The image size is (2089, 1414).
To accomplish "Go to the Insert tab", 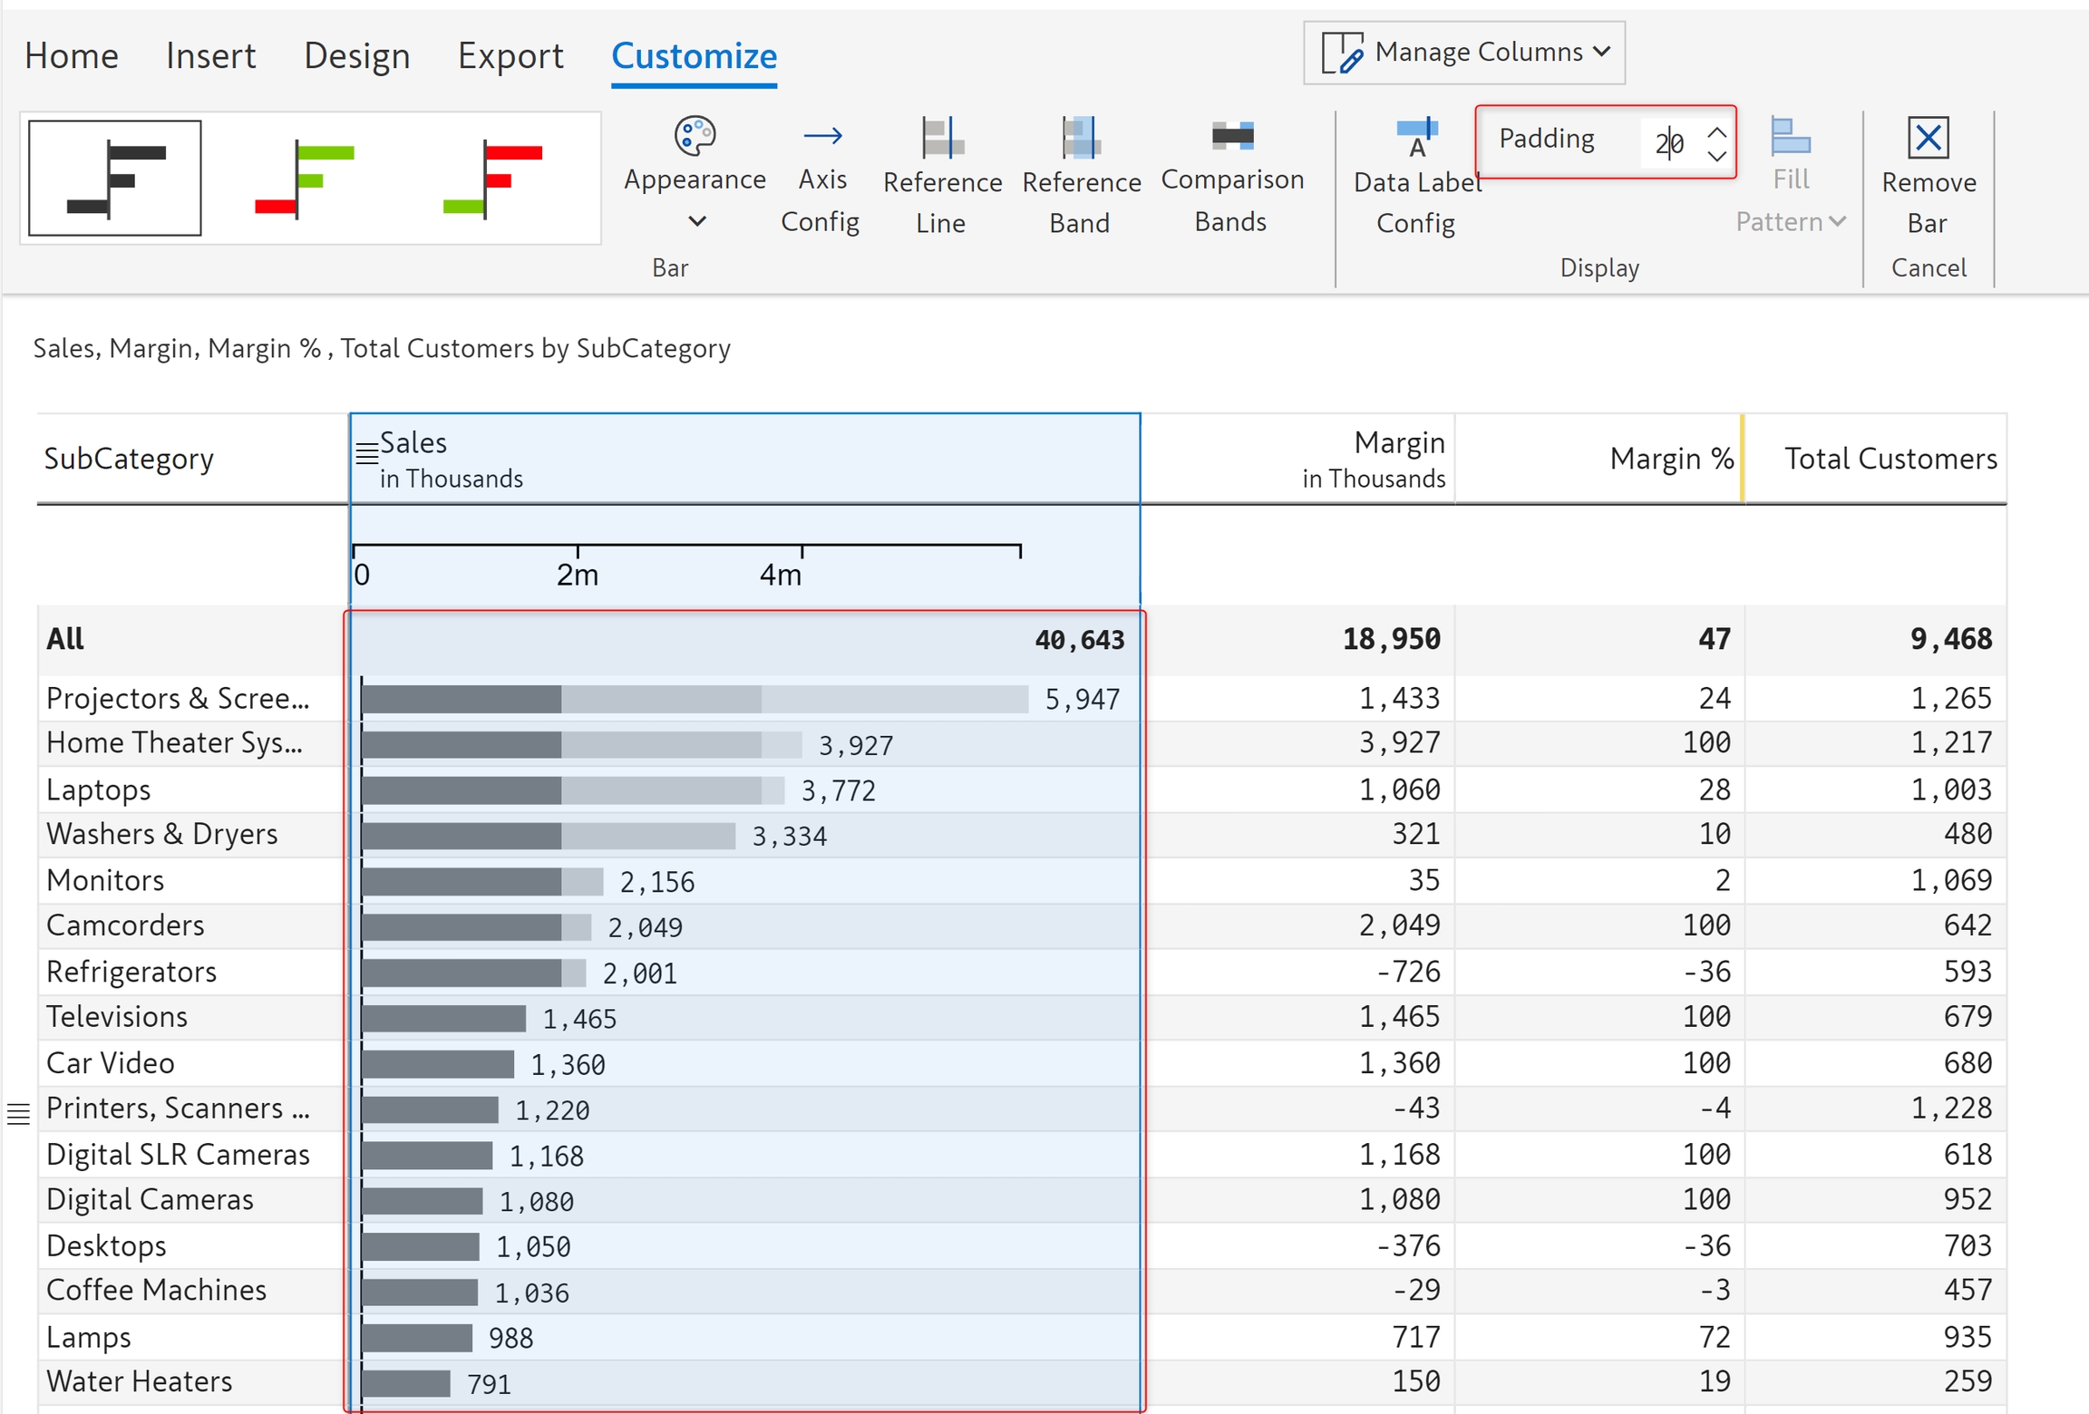I will pos(210,56).
